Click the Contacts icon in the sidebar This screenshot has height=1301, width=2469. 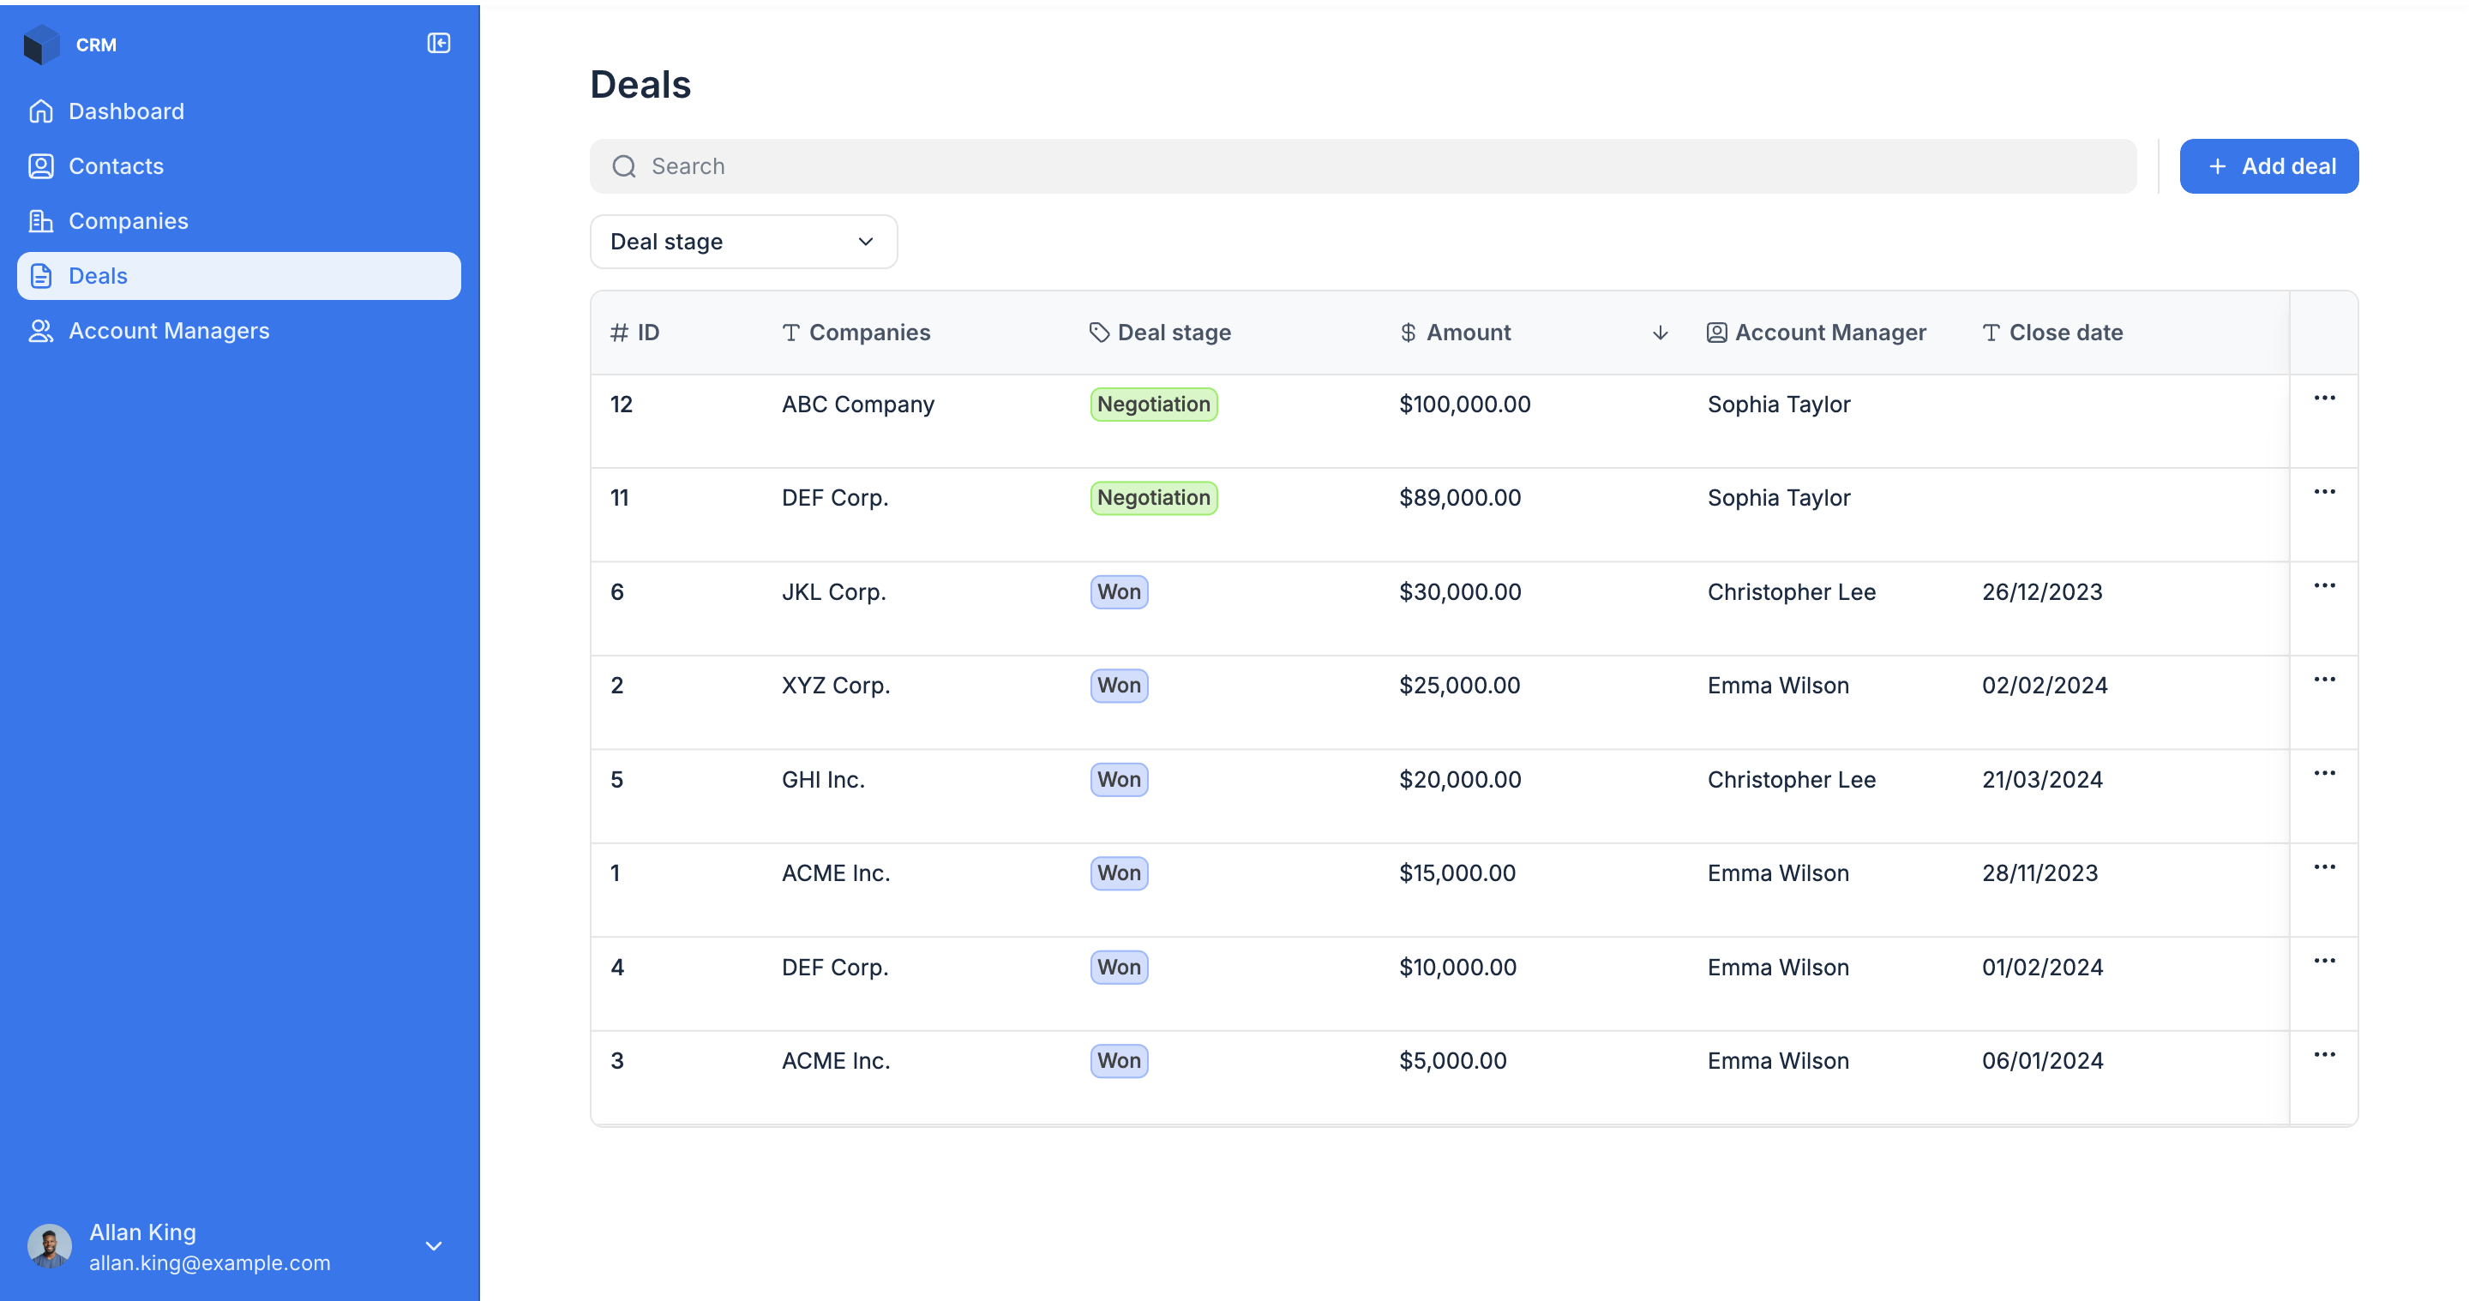(40, 167)
